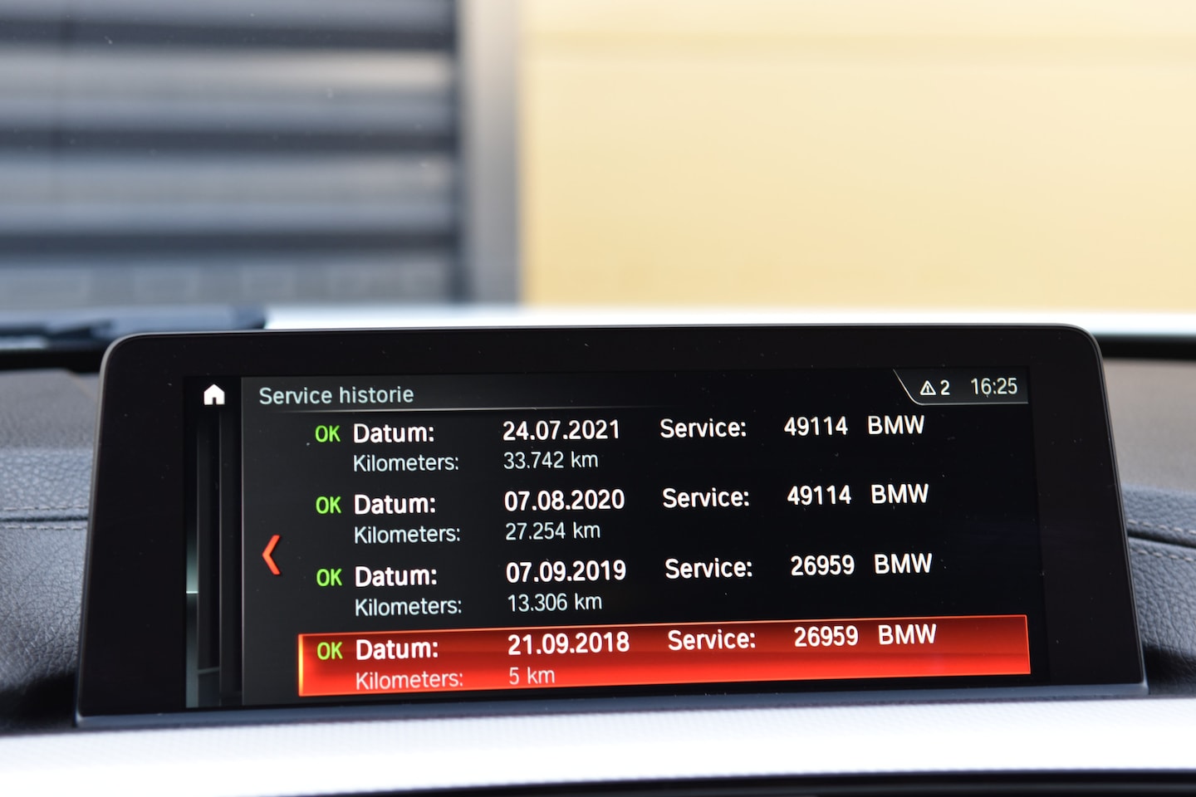Select the Service: label next to 24.07.2021

click(x=703, y=428)
